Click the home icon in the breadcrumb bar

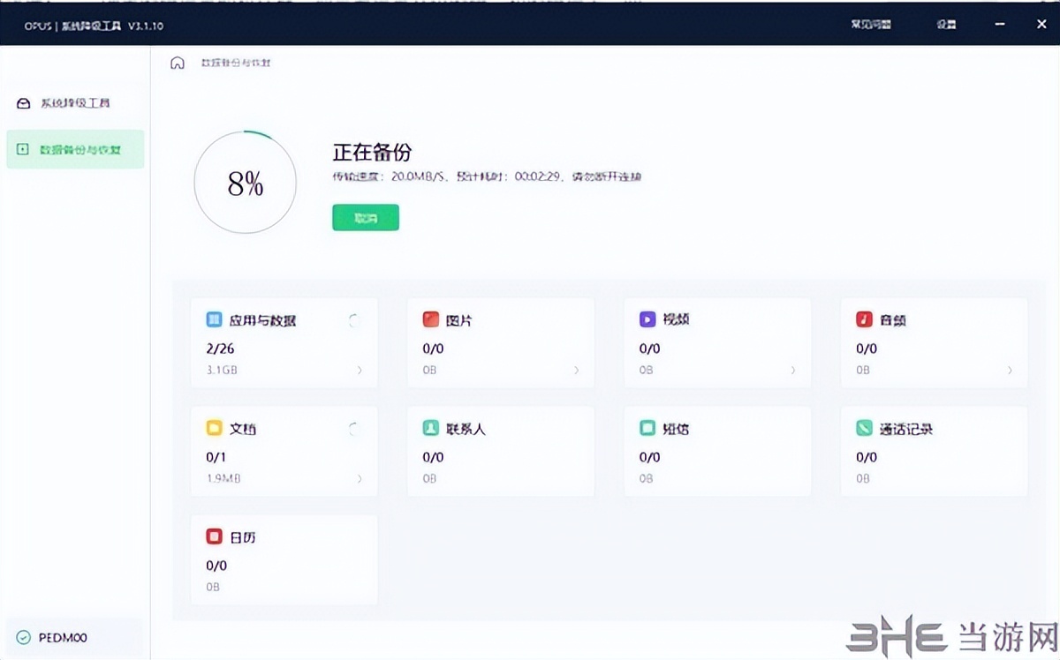click(x=177, y=62)
